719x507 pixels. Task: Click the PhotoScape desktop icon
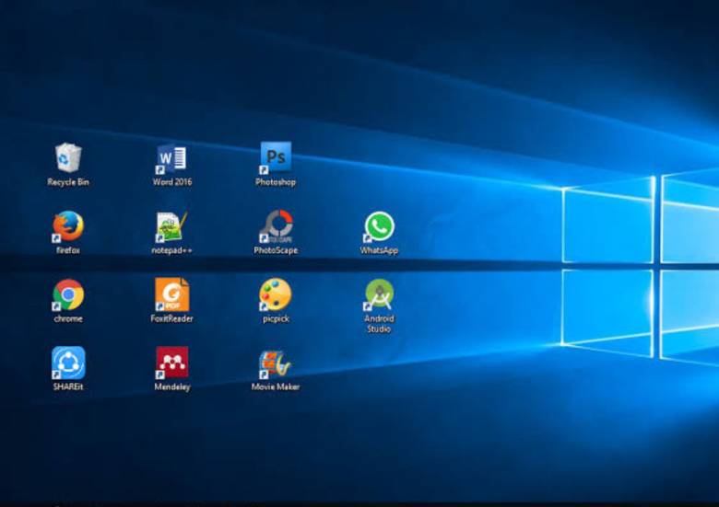[x=276, y=226]
